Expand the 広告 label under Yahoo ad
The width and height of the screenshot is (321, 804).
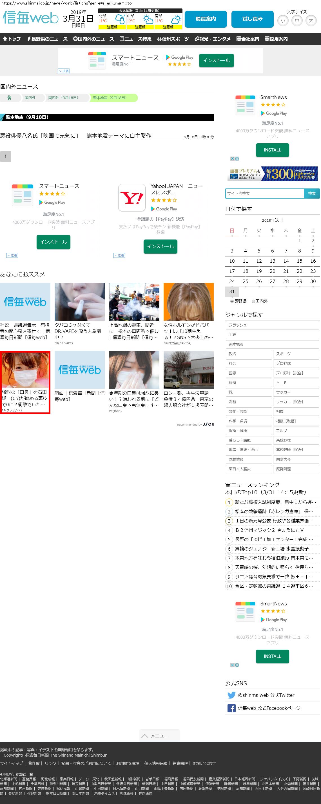(x=119, y=255)
